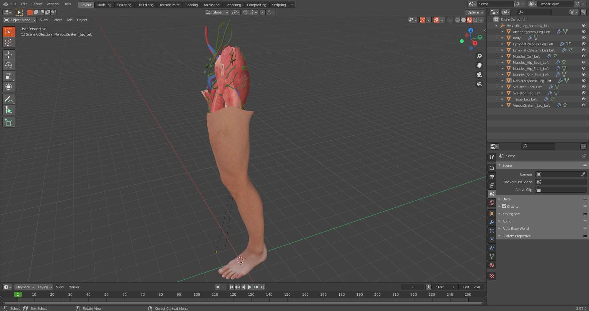Hide NervousSystem_Leg_Left in viewport

[x=583, y=81]
